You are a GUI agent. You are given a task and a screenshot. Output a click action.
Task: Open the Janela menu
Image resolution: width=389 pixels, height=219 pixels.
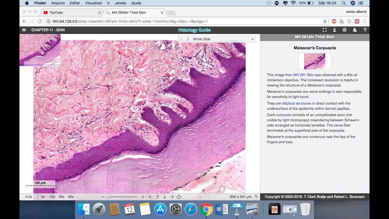point(121,3)
